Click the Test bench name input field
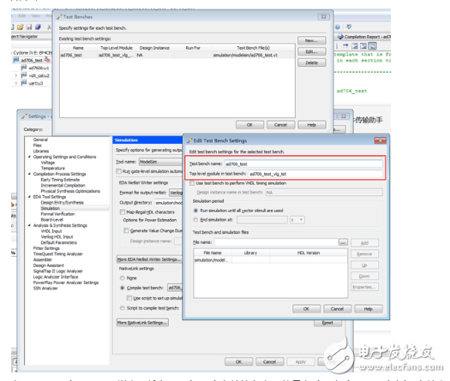This screenshot has width=450, height=381. point(303,164)
